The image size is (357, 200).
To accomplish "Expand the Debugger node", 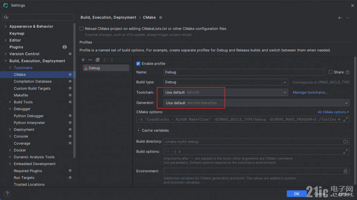I will click(10, 109).
